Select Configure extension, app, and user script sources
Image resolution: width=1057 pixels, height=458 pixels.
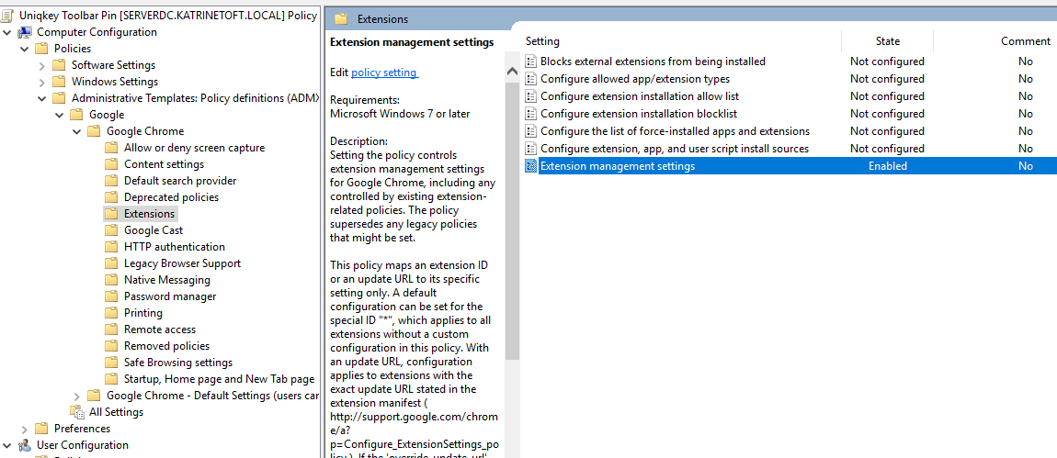point(674,149)
